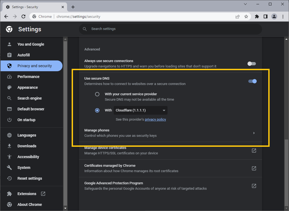289x211 pixels.
Task: Open the Appearance section
Action: (x=32, y=87)
